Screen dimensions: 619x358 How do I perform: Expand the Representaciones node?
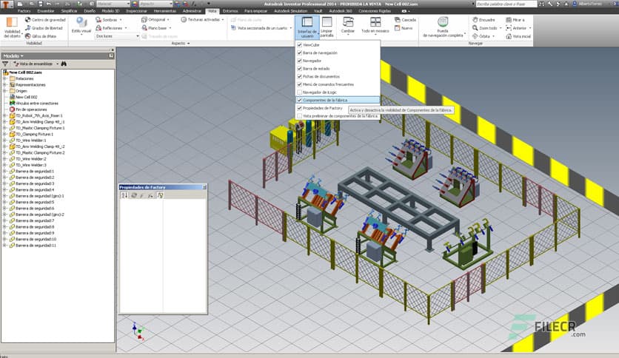4,85
